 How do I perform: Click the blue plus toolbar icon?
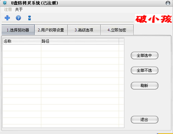click(7, 18)
